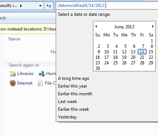This screenshot has width=158, height=135.
Task: Click the Name column header
Action: (14, 39)
